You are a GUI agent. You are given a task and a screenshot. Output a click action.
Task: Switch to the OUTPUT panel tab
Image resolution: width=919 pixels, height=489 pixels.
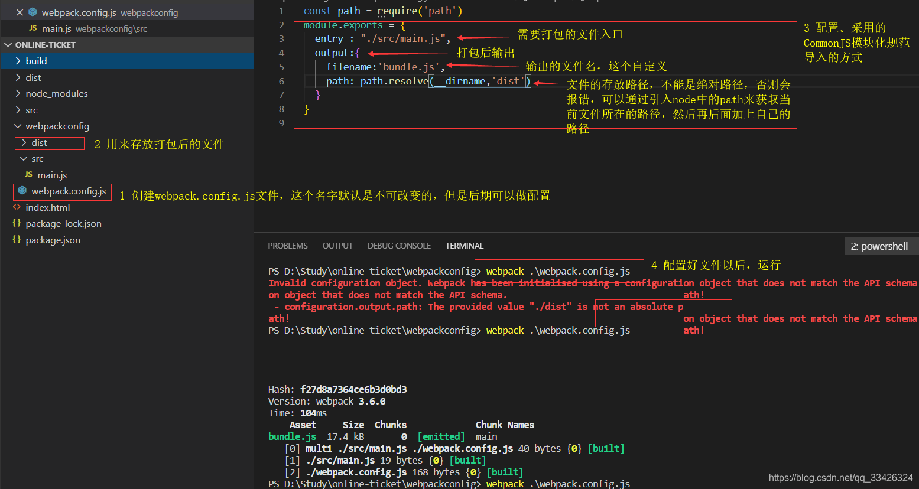337,246
